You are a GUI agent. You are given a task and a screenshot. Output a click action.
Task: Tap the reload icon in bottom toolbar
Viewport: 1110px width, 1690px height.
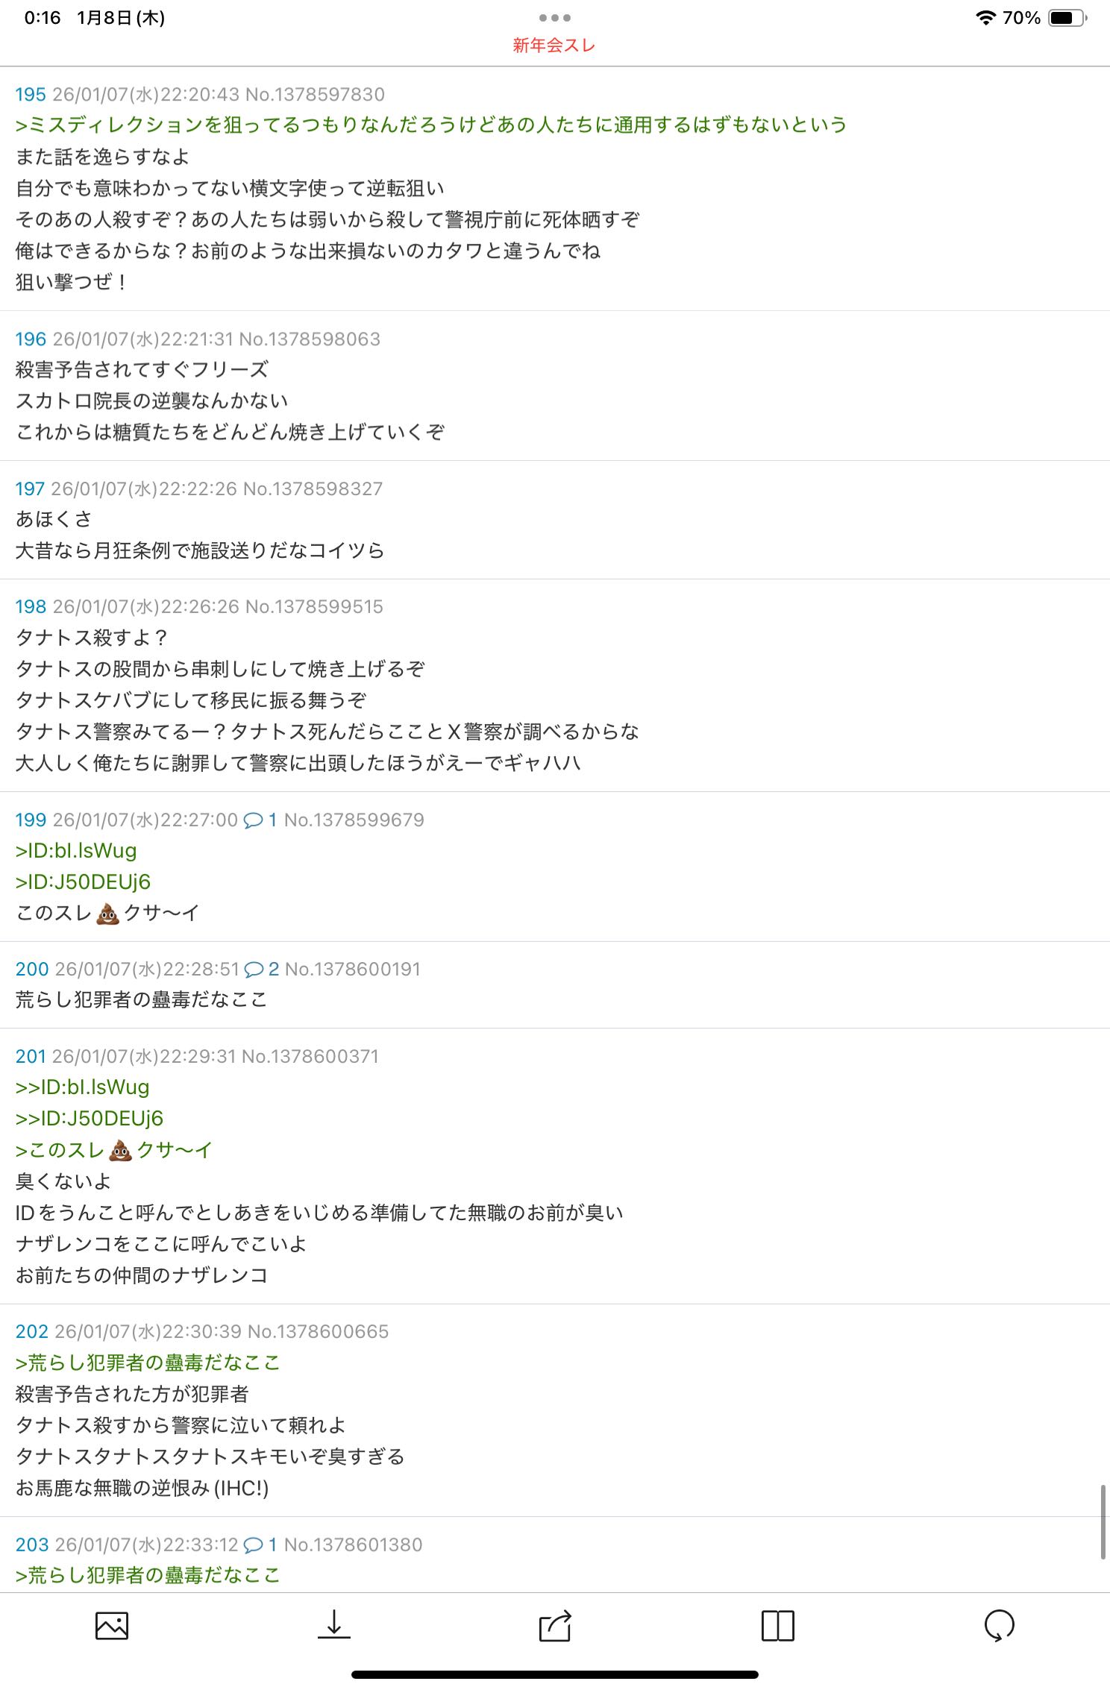point(999,1626)
